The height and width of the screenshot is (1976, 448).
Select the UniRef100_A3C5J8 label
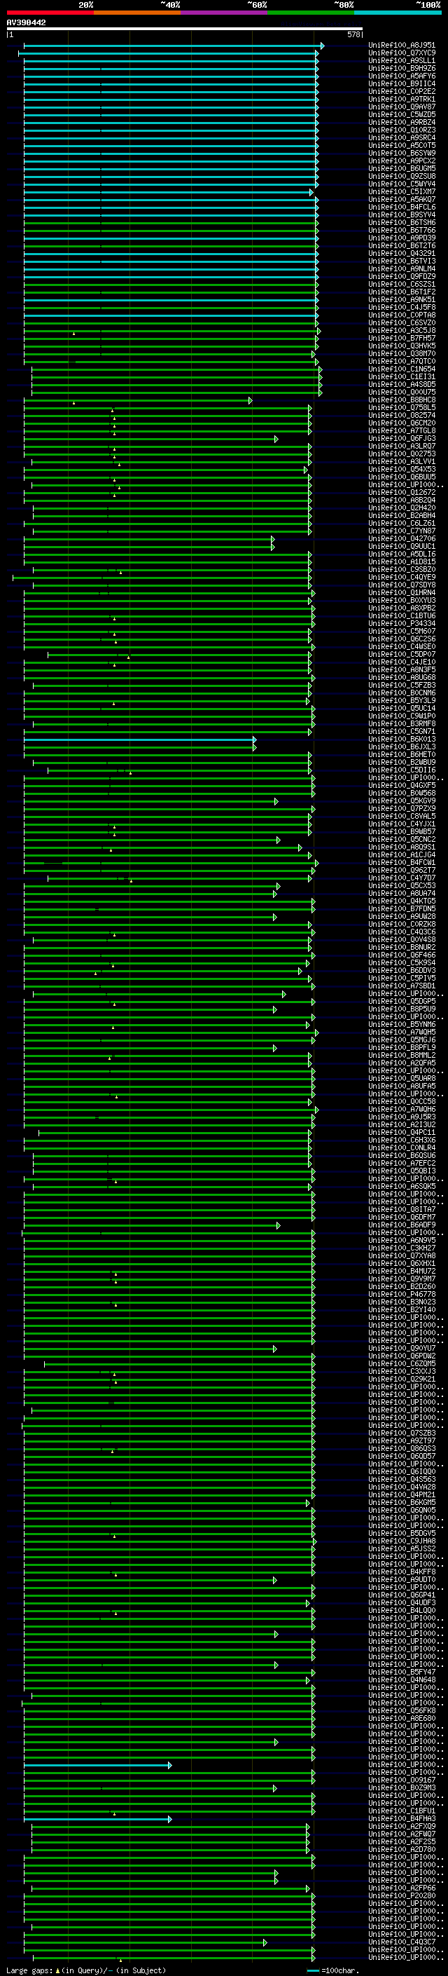pos(402,331)
